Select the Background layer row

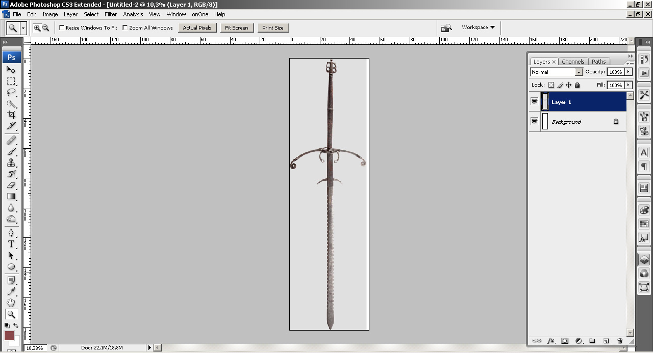(576, 122)
